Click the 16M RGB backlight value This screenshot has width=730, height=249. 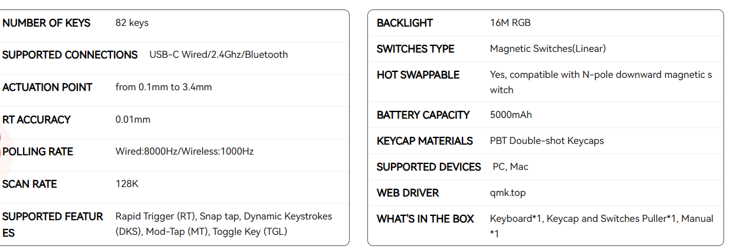pos(510,23)
